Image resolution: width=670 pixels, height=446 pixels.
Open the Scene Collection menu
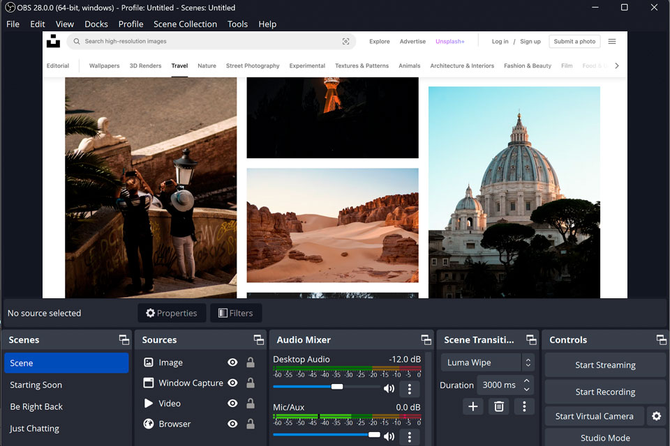tap(185, 24)
